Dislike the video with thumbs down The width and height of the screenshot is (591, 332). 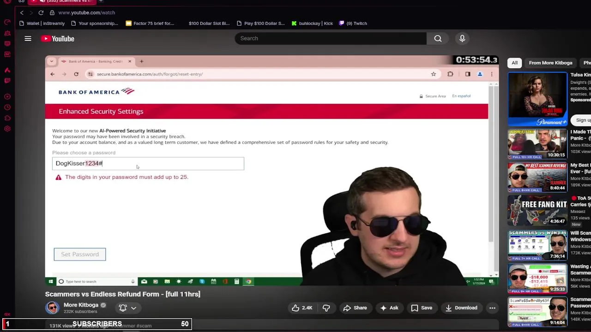326,308
